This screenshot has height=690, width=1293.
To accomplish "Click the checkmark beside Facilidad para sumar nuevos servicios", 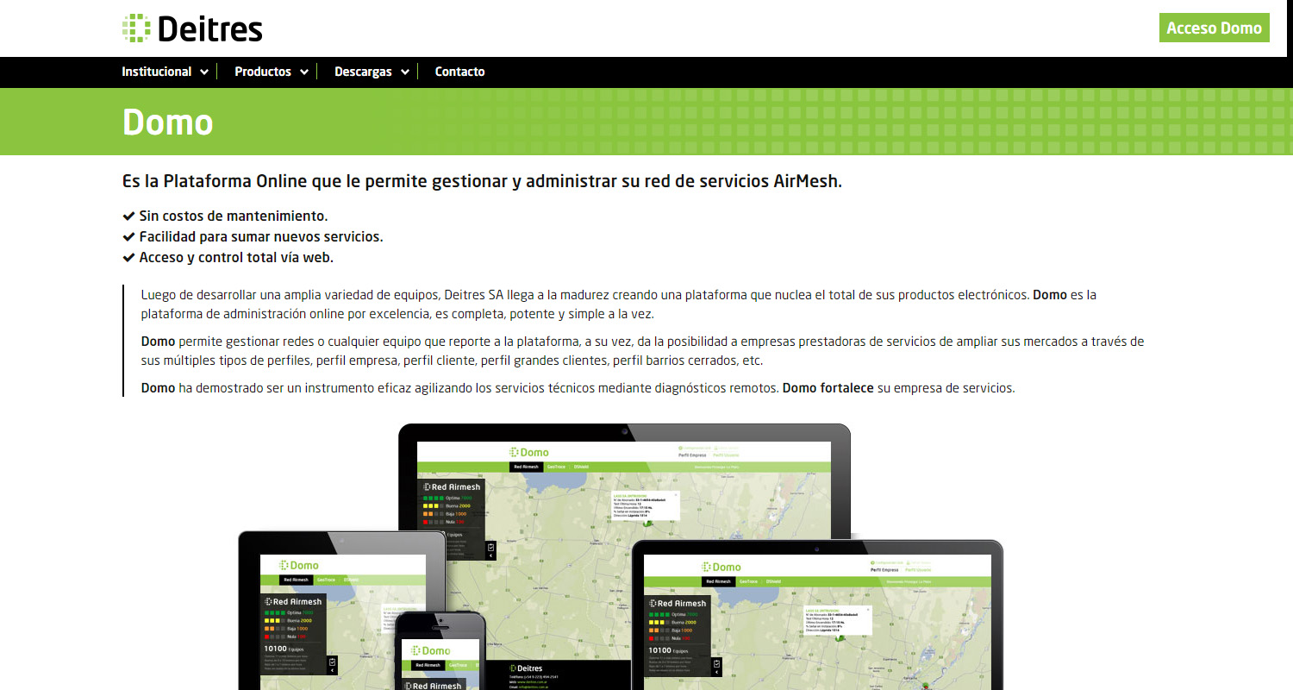I will click(128, 236).
